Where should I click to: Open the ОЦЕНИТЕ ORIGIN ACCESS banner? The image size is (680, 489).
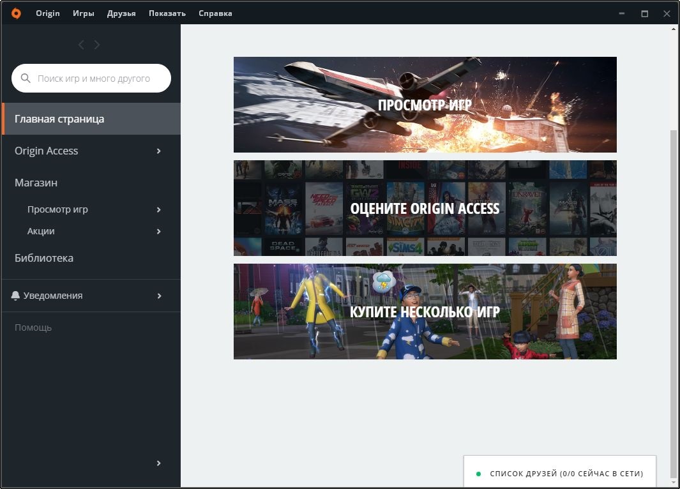pyautogui.click(x=425, y=208)
